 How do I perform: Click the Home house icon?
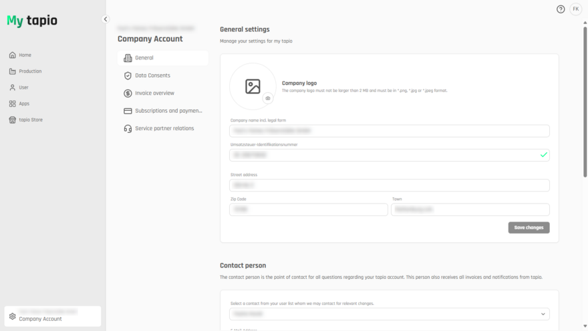tap(13, 55)
